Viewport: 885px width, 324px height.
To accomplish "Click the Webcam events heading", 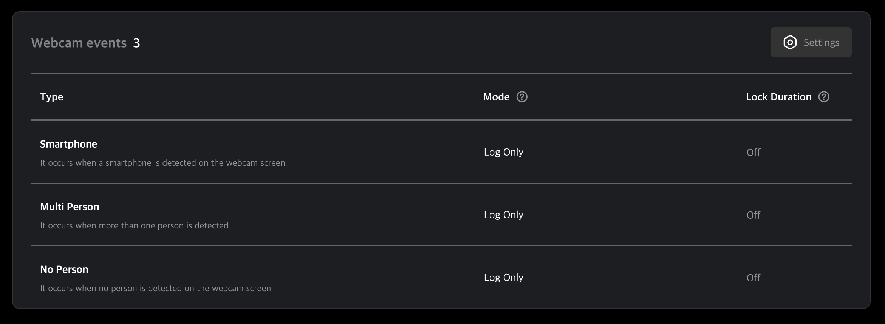I will pos(79,43).
